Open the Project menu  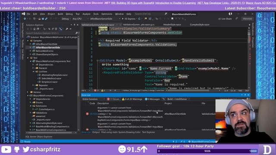click(x=51, y=14)
